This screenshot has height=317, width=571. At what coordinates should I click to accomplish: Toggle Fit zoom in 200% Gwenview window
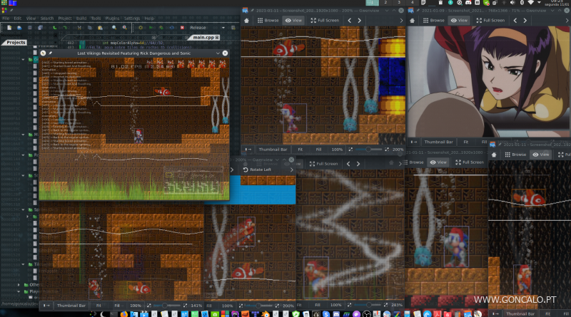pyautogui.click(x=300, y=150)
